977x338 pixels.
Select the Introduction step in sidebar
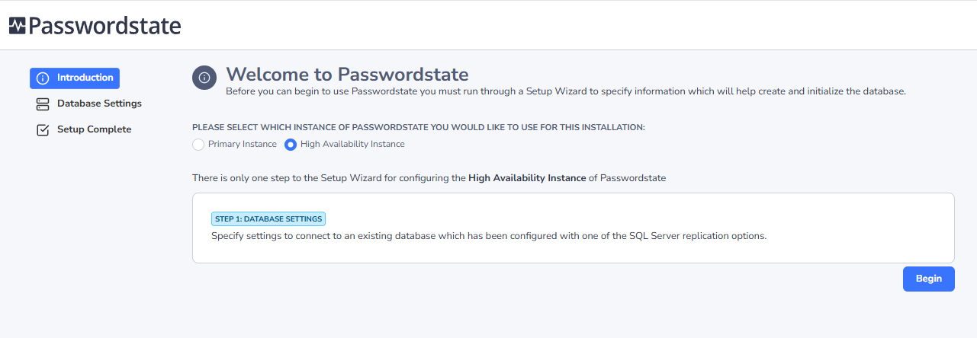75,78
